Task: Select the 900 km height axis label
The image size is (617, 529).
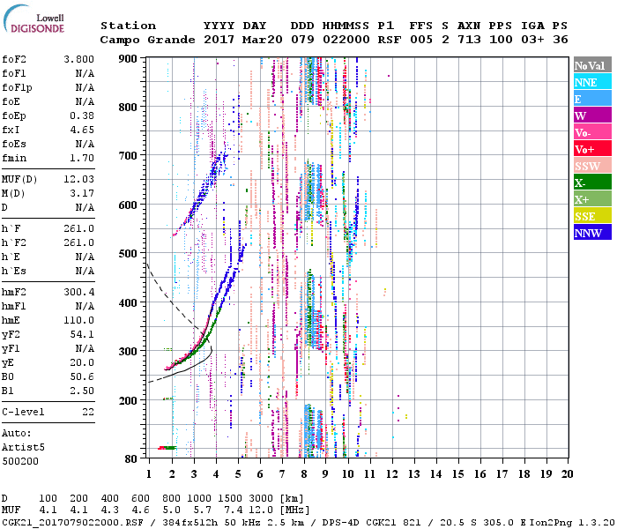Action: 129,59
